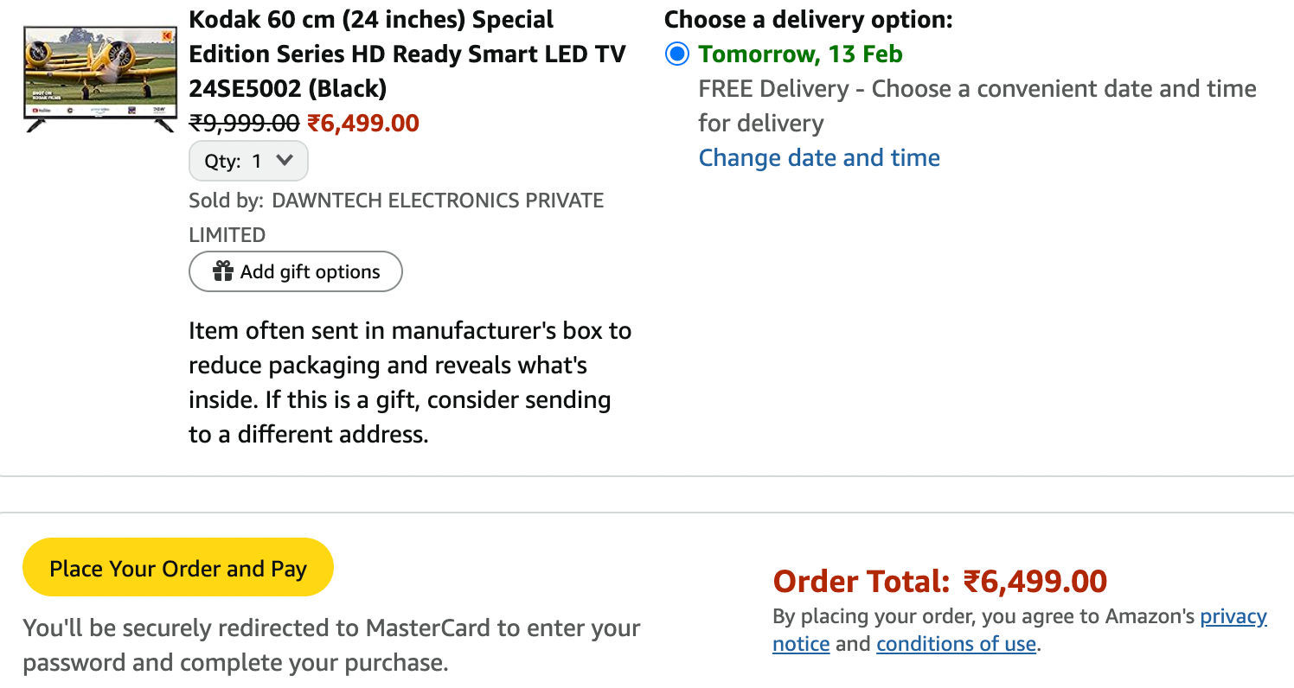The height and width of the screenshot is (688, 1294).
Task: Open the Kodak Smart LED TV product title
Action: pyautogui.click(x=407, y=54)
